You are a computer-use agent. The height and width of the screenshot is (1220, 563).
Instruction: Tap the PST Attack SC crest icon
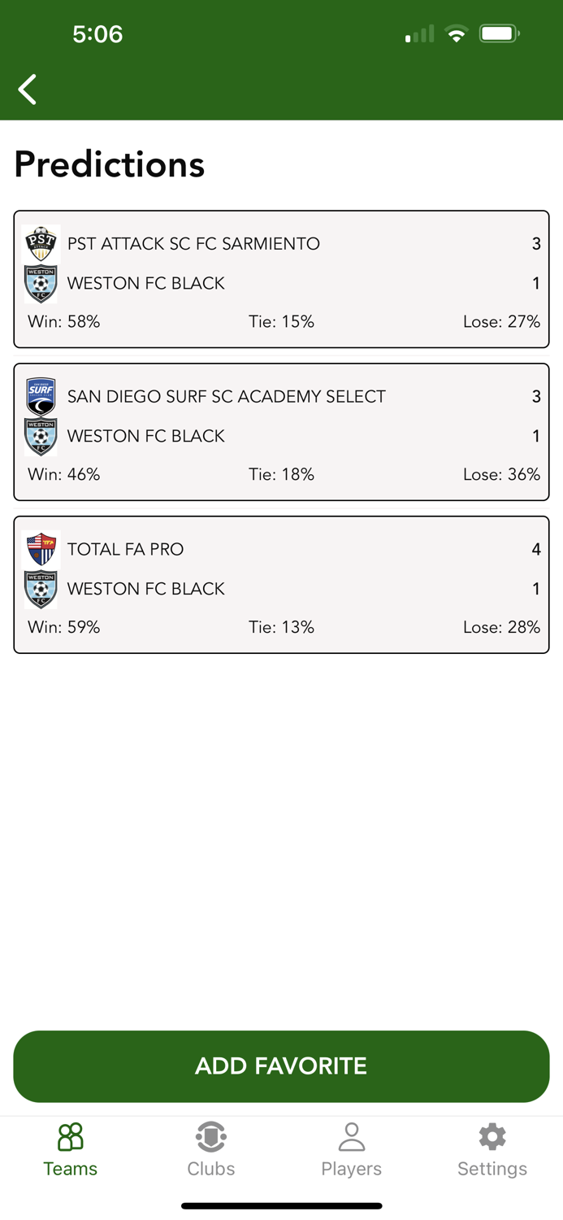click(41, 243)
